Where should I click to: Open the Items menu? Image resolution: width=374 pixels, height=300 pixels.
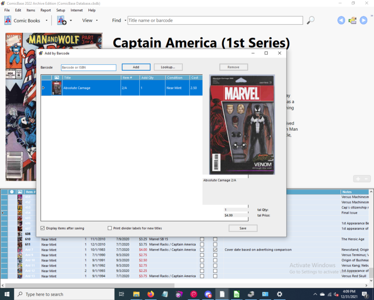(31, 10)
